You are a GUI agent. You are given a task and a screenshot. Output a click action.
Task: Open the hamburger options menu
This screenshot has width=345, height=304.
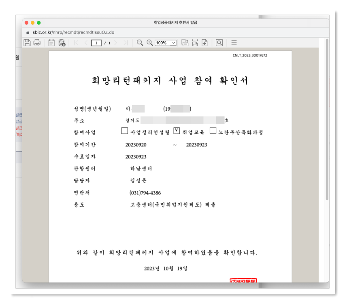234,42
